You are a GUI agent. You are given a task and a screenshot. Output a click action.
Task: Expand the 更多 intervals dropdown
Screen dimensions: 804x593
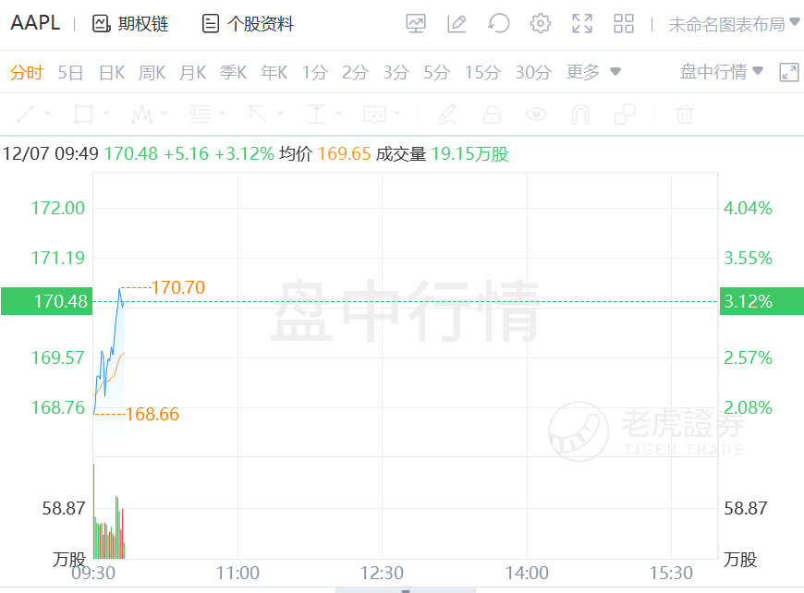tap(593, 72)
